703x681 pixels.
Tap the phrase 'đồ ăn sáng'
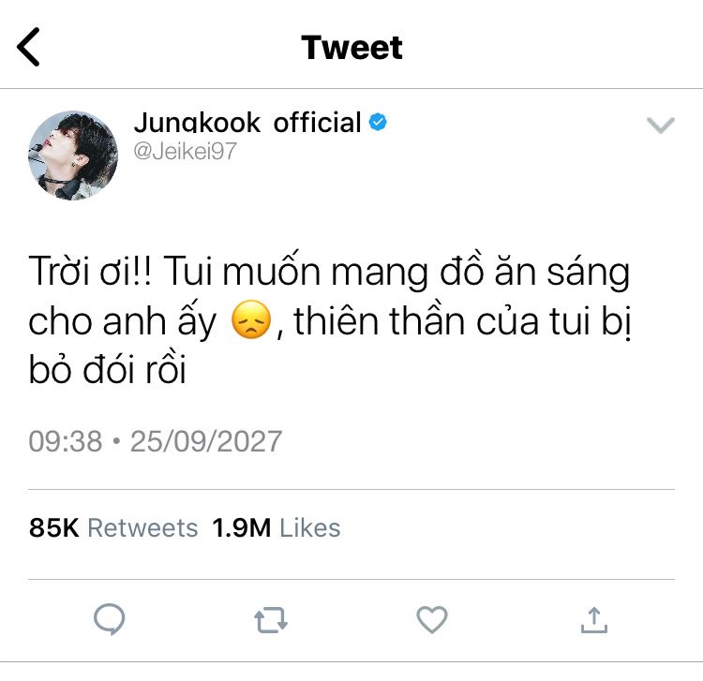(x=534, y=271)
